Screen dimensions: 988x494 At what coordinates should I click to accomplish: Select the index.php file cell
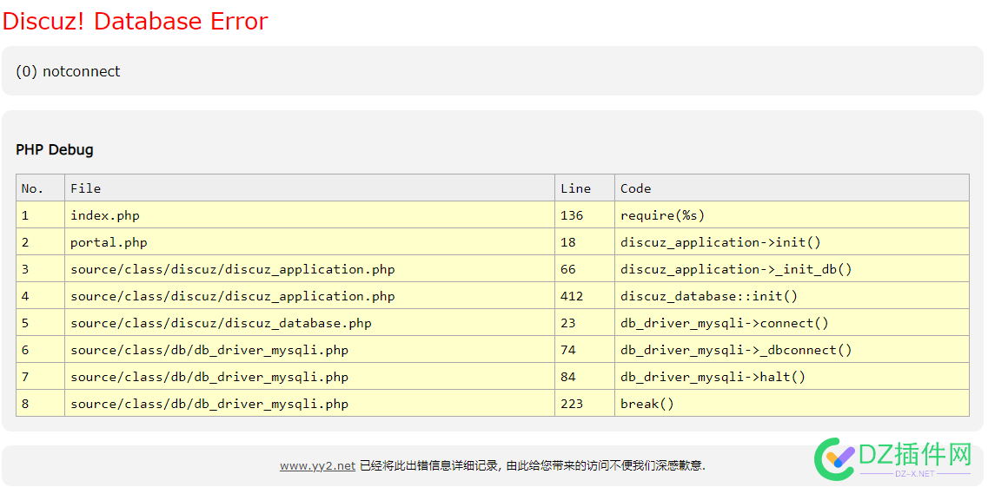pyautogui.click(x=309, y=215)
